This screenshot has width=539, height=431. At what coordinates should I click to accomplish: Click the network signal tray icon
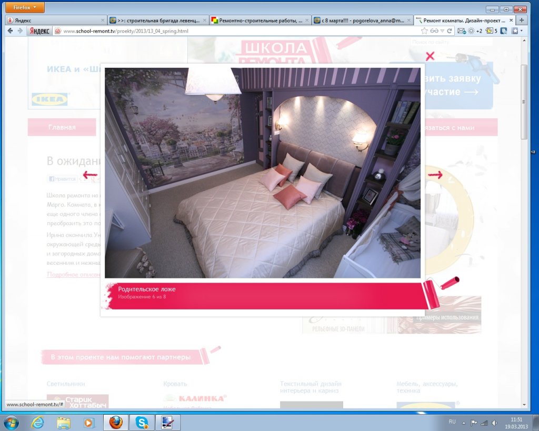(484, 423)
